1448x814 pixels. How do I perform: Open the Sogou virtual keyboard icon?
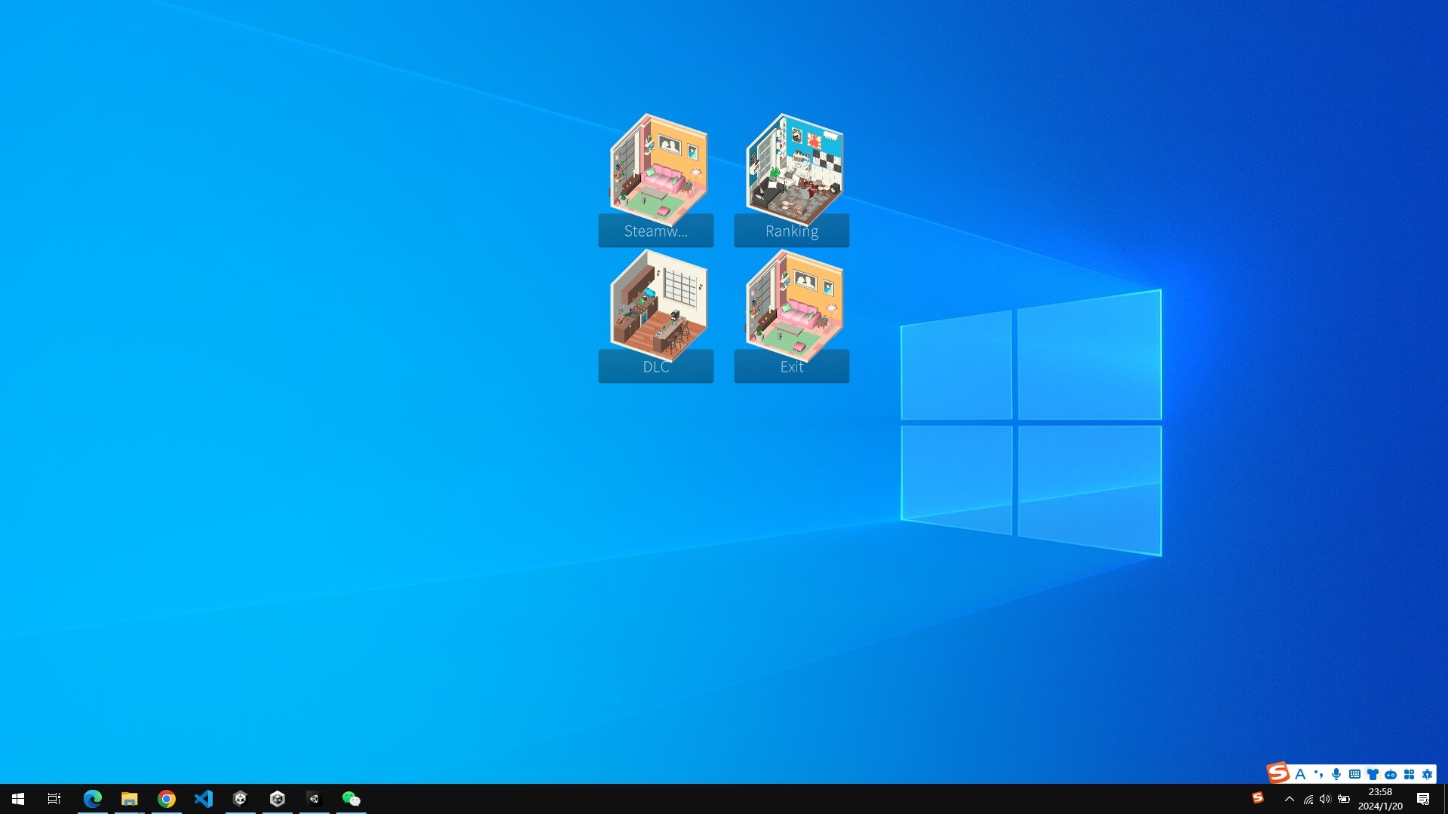click(x=1354, y=774)
